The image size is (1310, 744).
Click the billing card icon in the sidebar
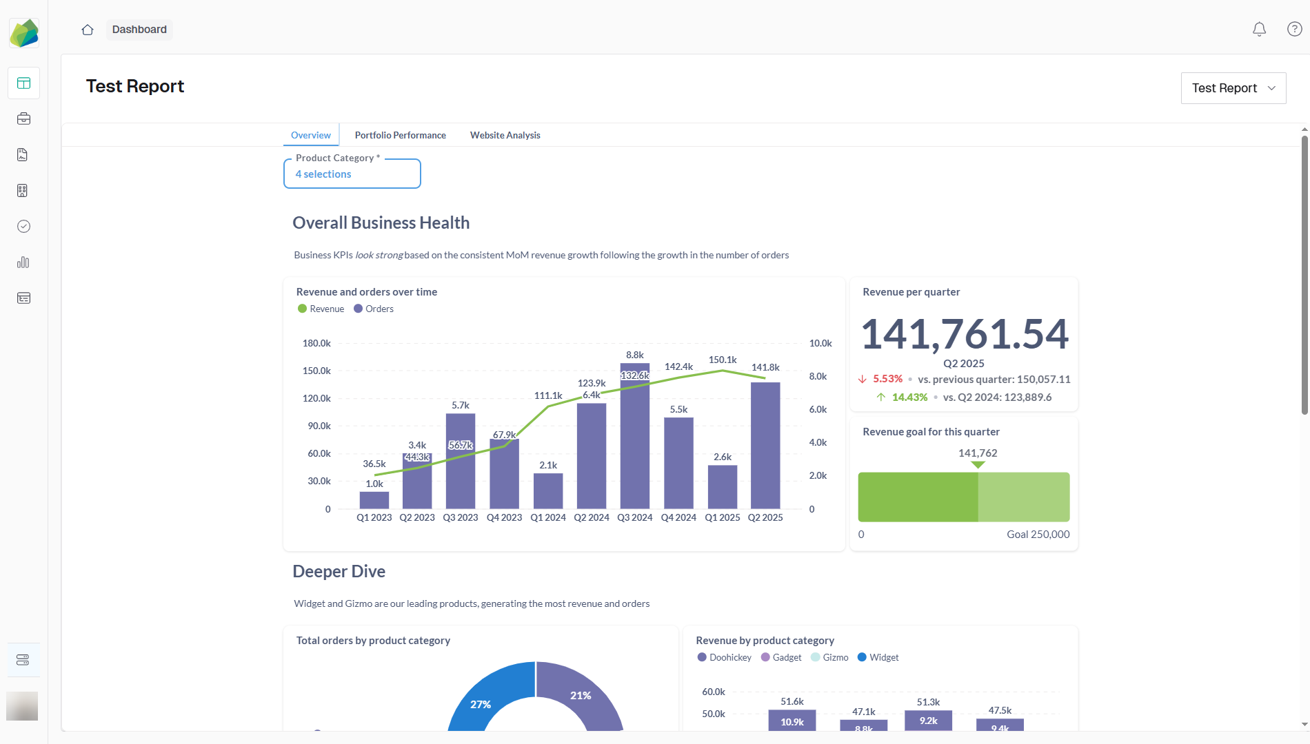click(x=23, y=298)
